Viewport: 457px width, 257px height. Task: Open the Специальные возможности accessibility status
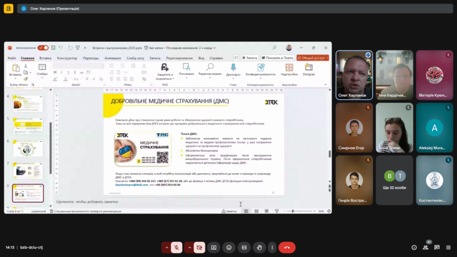pos(86,211)
